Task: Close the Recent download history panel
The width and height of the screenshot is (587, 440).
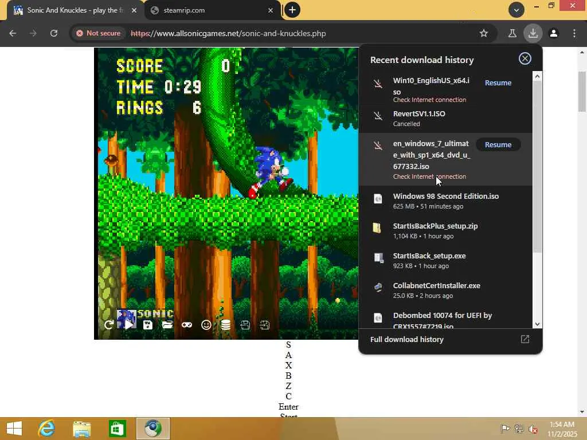Action: (x=525, y=58)
